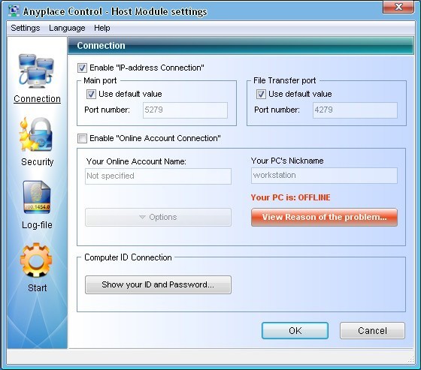Click the "Your PC is: OFFLINE" status text

[x=290, y=197]
